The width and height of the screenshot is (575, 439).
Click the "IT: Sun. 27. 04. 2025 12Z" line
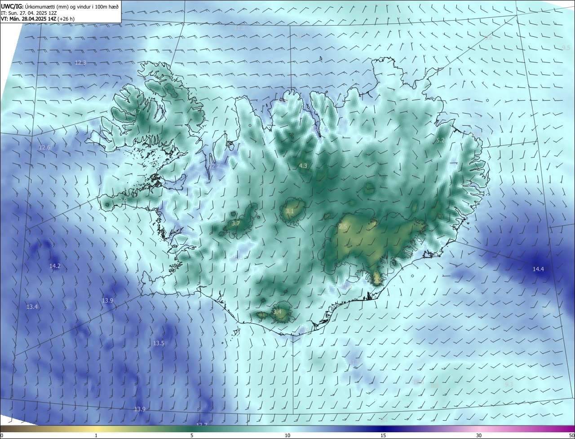coord(28,13)
